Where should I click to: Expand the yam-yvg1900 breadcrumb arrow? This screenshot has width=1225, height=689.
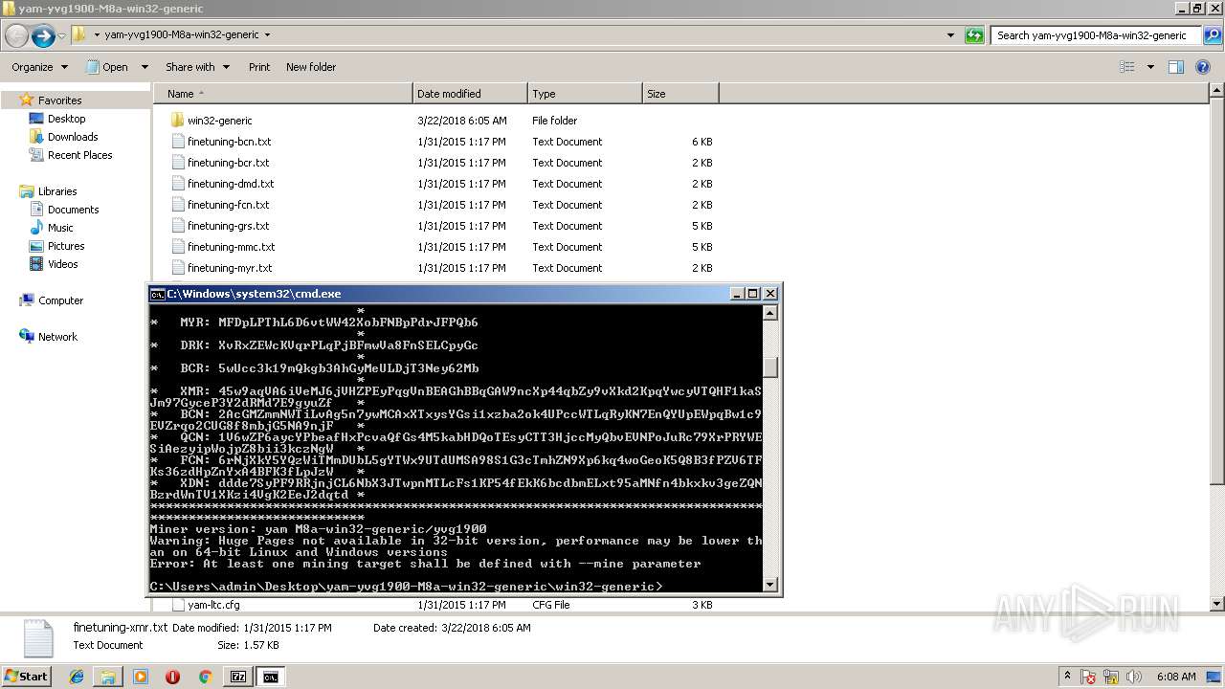(x=267, y=35)
